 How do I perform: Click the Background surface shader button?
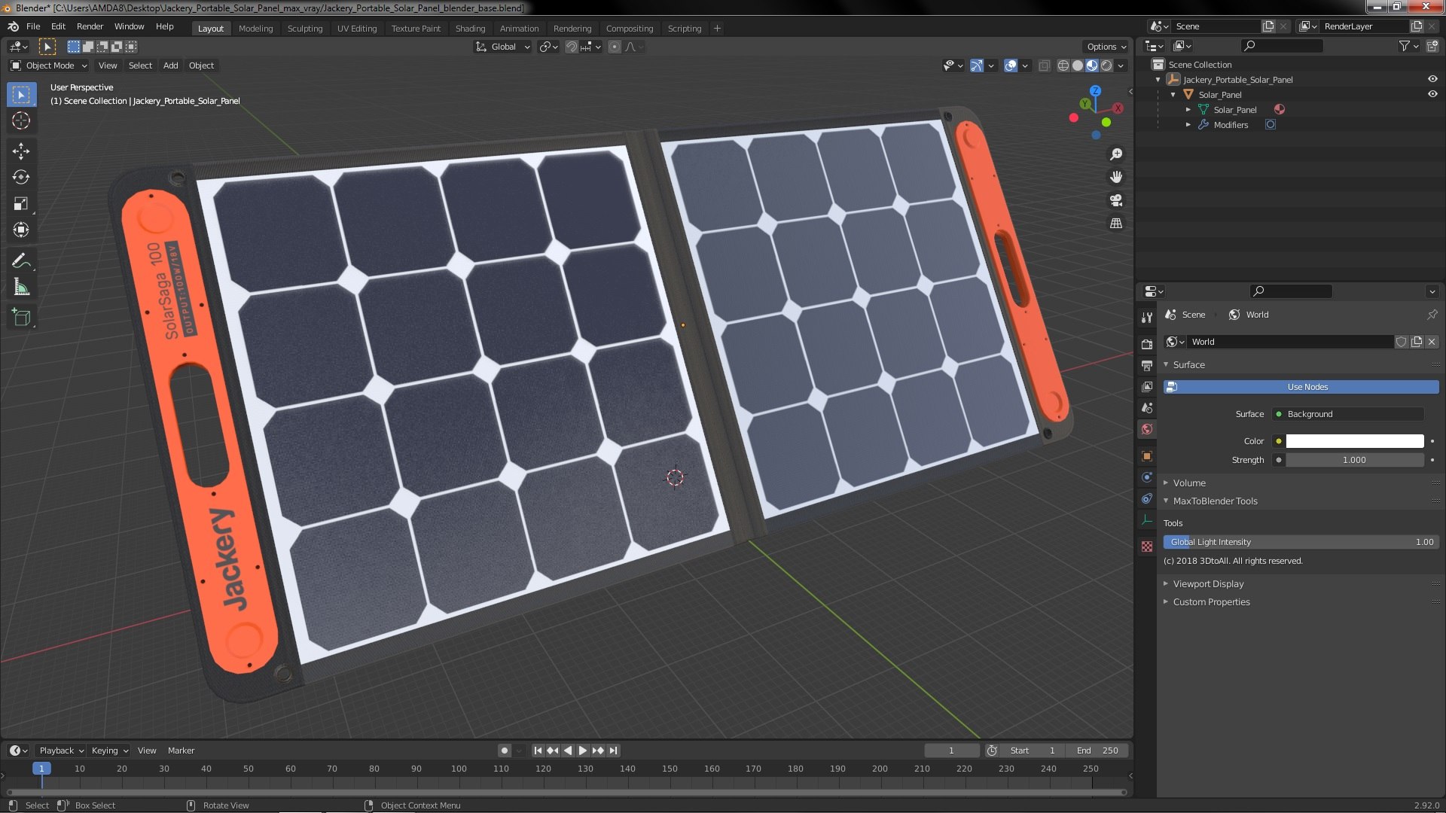point(1347,414)
